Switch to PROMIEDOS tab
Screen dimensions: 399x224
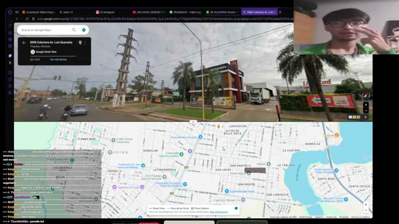pyautogui.click(x=186, y=12)
